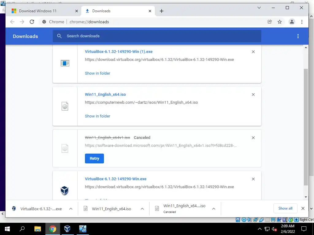Remove canceled Win11_English_x64v1.iso entry

253,138
